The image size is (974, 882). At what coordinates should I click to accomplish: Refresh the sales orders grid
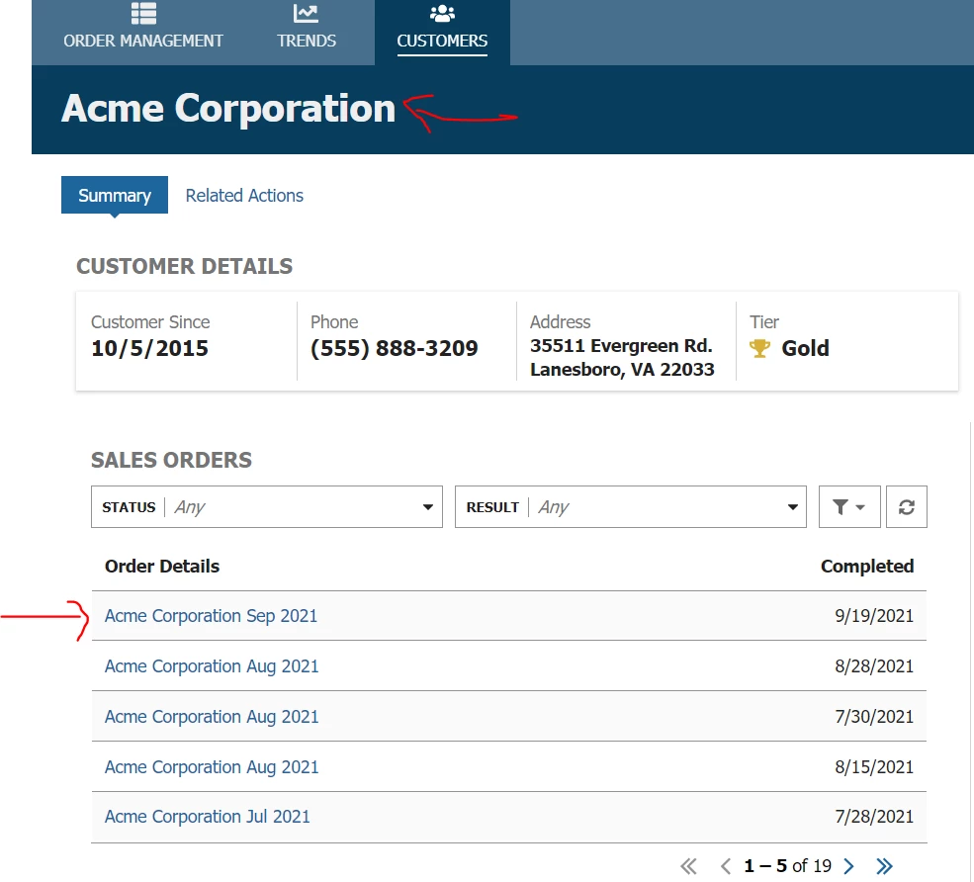pos(907,507)
